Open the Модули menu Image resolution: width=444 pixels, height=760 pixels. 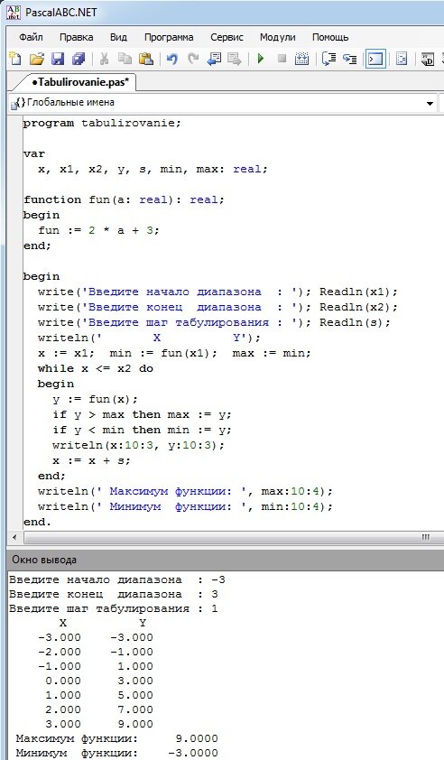(x=277, y=37)
